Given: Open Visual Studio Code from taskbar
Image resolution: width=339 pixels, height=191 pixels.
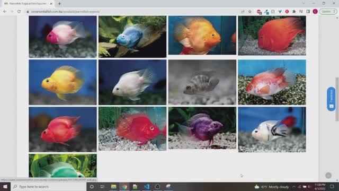Looking at the screenshot, I should (147, 186).
